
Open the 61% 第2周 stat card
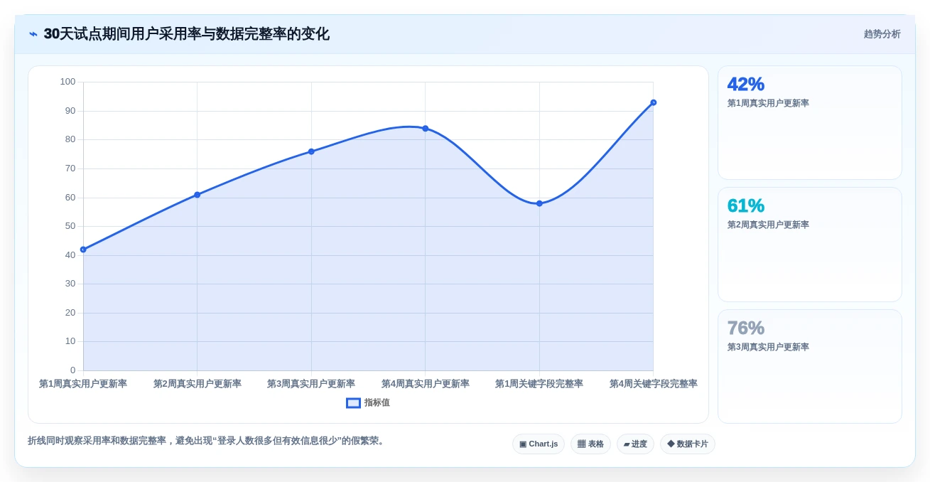810,245
